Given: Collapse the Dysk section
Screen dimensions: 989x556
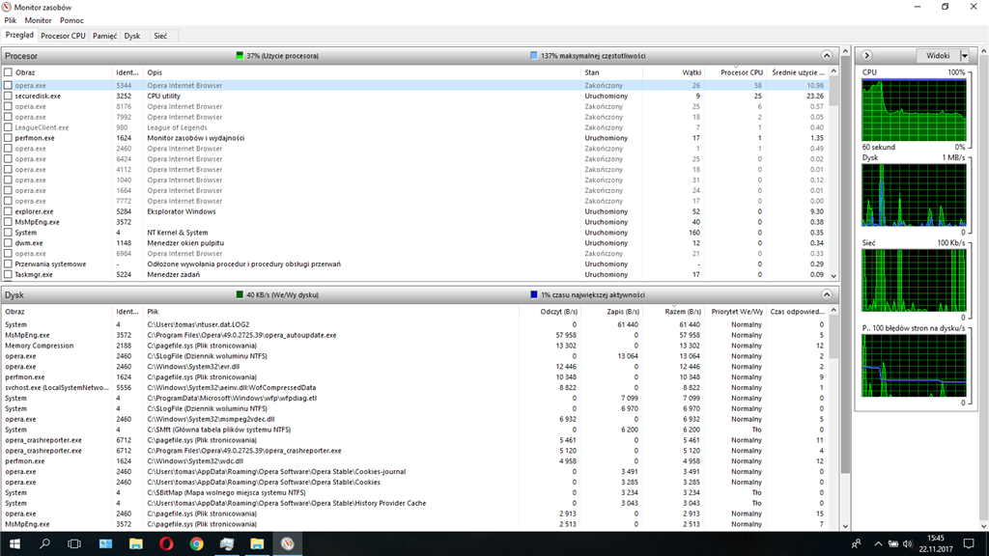Looking at the screenshot, I should [827, 294].
